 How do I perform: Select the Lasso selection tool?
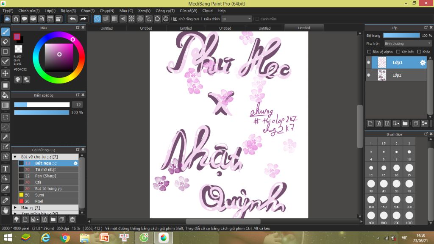tap(6, 127)
